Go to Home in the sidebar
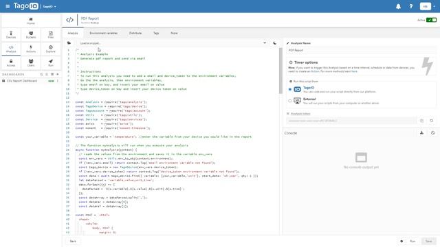 [31, 21]
